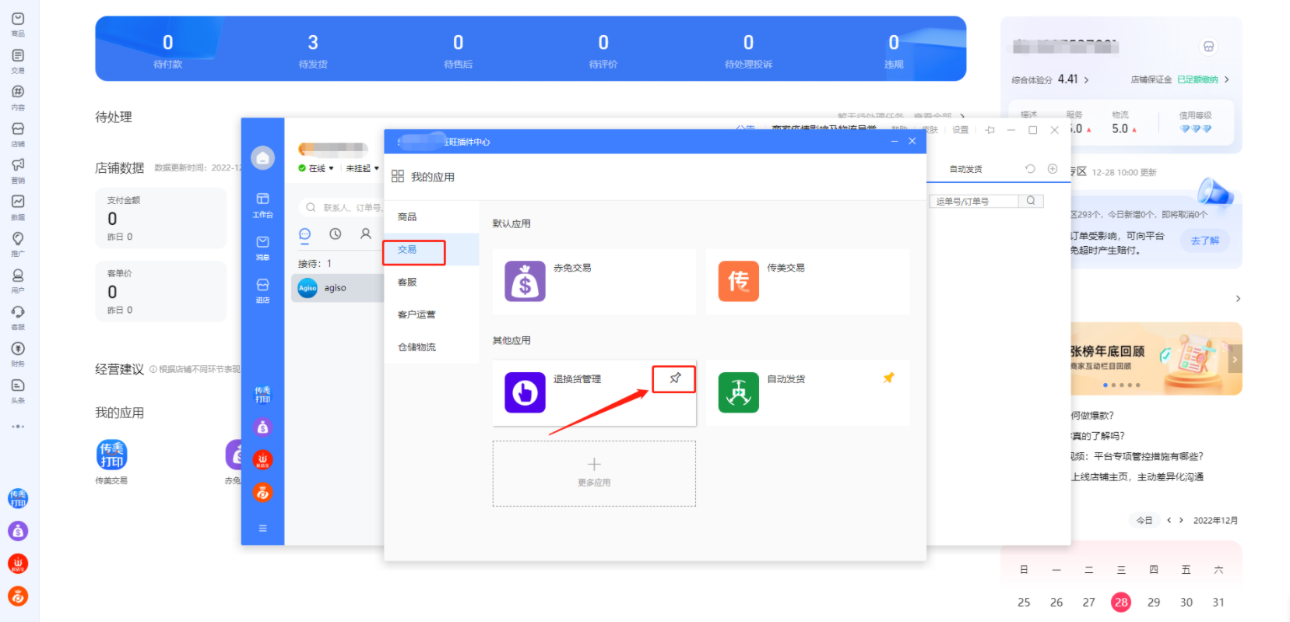Click the refresh icon beside 自动发货 tab

coord(1030,169)
